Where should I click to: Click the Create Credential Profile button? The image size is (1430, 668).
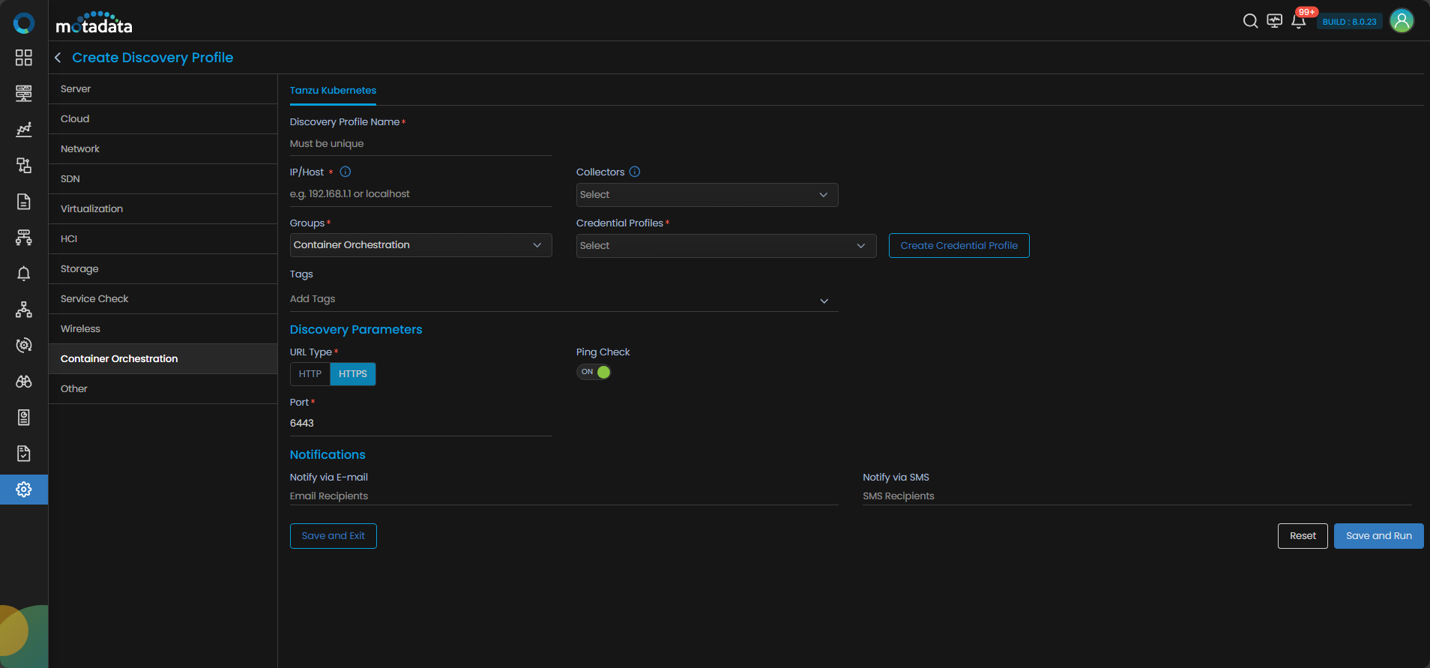tap(959, 246)
